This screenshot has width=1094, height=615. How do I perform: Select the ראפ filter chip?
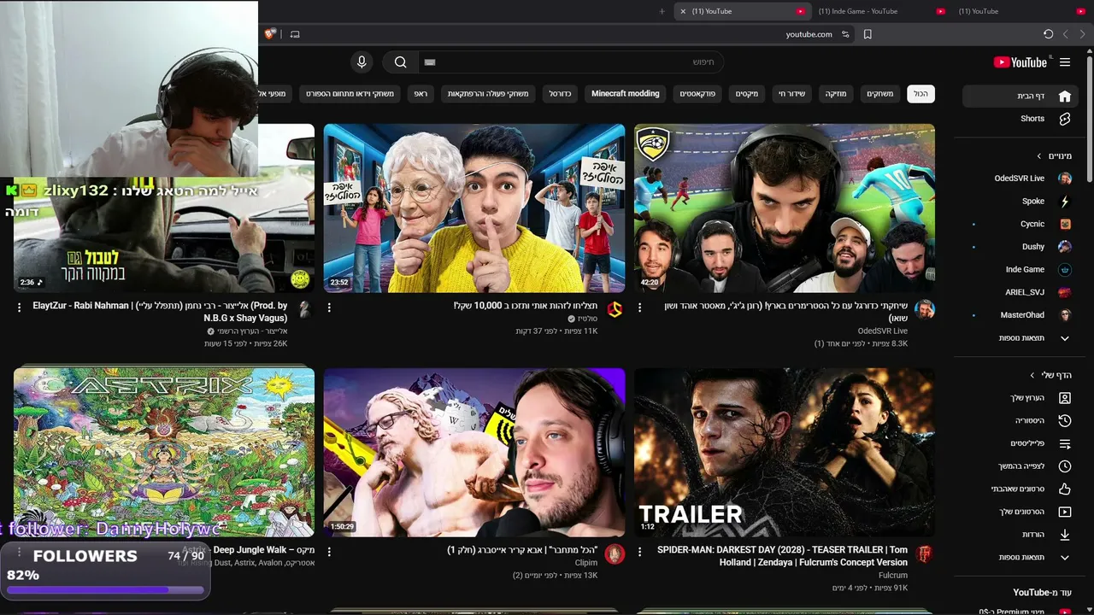pyautogui.click(x=421, y=93)
